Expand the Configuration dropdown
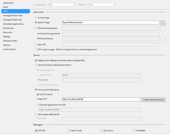The width and height of the screenshot is (170, 134). pyautogui.click(x=61, y=5)
